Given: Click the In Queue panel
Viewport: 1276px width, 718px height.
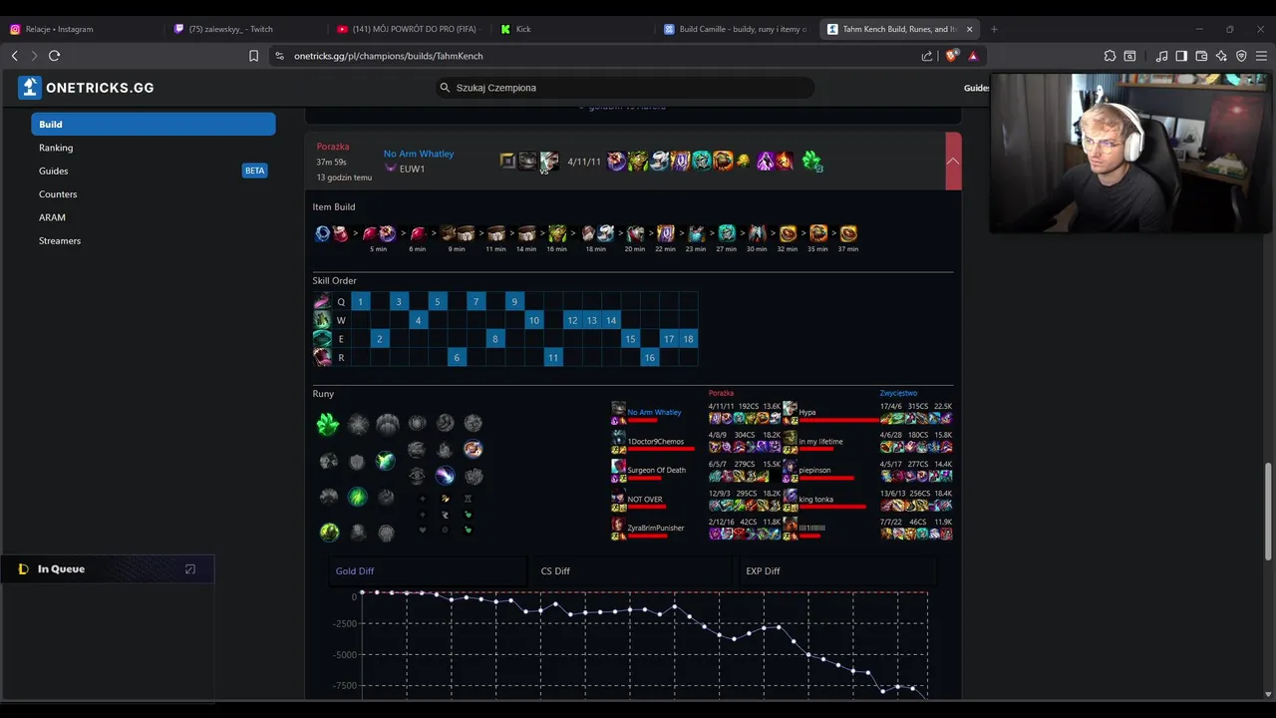Looking at the screenshot, I should click(x=108, y=569).
